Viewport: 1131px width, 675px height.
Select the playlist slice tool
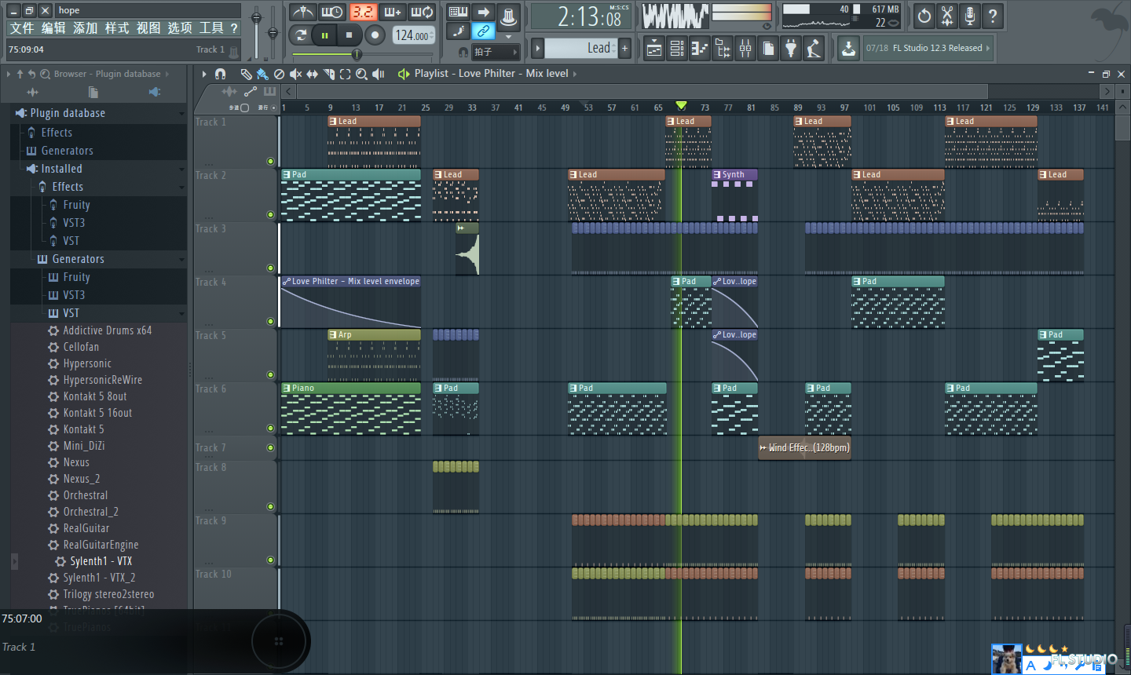[x=328, y=74]
